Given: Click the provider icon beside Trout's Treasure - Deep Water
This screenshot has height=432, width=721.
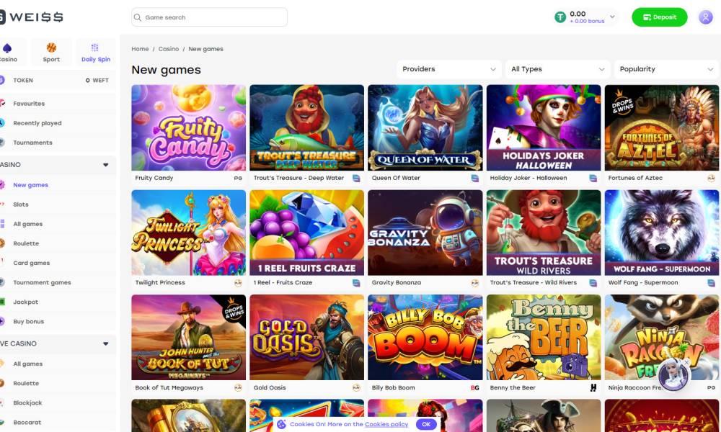Looking at the screenshot, I should point(356,178).
